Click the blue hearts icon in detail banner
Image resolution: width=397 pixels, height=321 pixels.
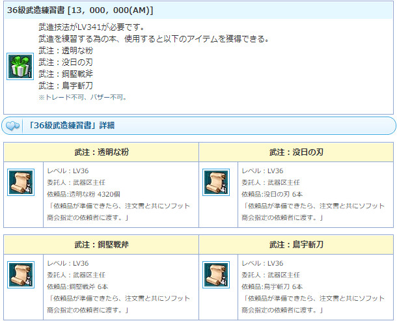tap(12, 126)
